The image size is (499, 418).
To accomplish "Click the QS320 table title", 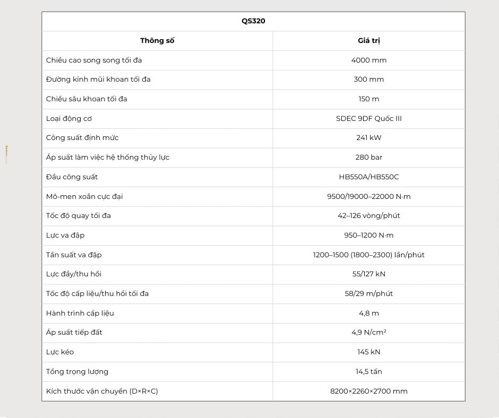I will tap(253, 21).
